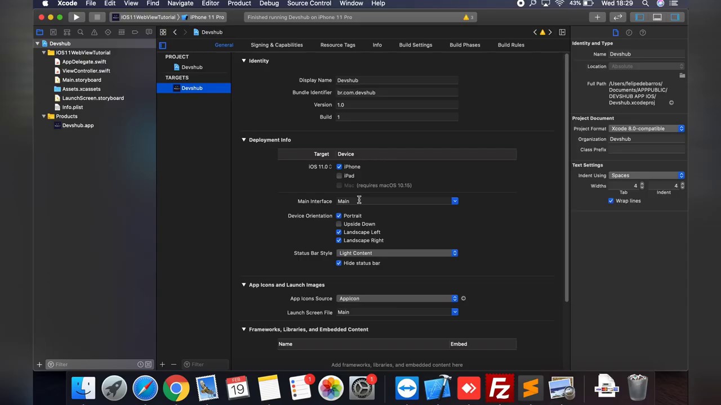
Task: Toggle Landscape Left orientation
Action: click(339, 232)
